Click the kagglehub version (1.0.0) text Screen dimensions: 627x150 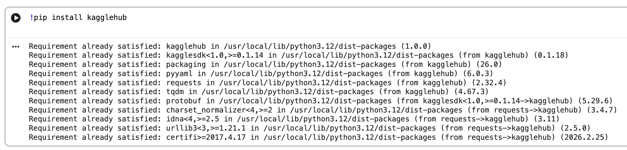coord(416,46)
